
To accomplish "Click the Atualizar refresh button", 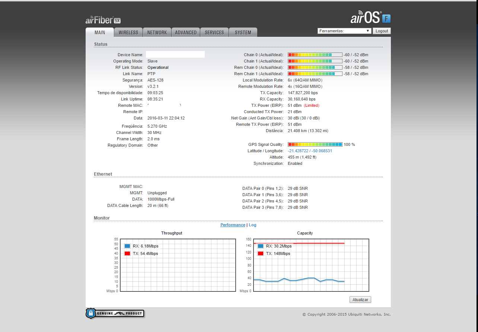I will 360,300.
